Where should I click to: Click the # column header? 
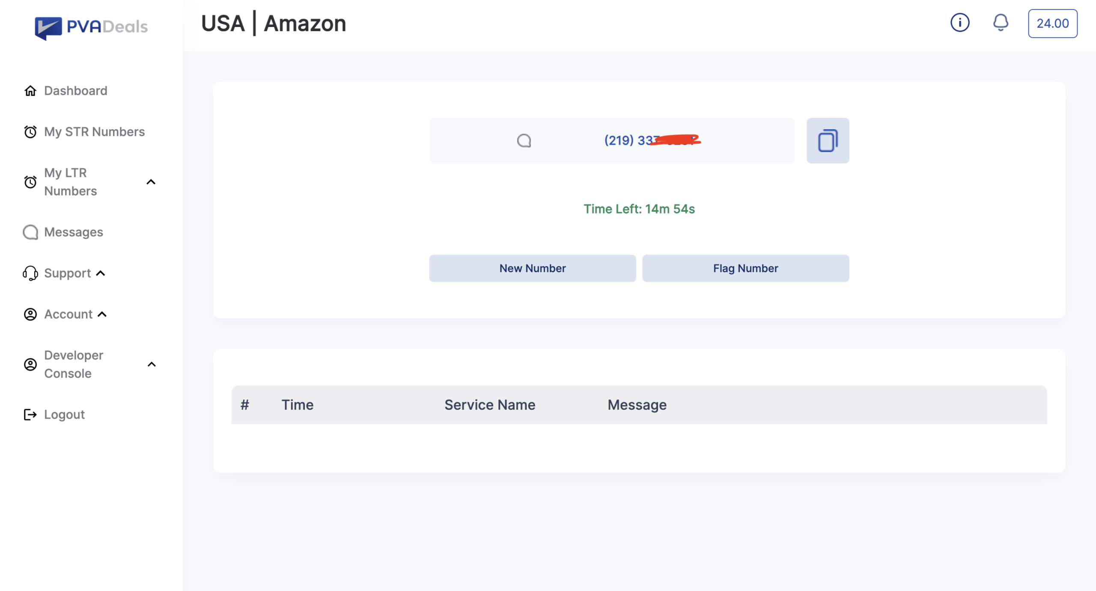[x=245, y=405]
